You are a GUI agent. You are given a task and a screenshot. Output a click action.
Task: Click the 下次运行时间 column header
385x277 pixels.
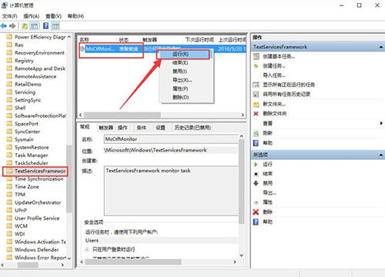click(x=199, y=40)
